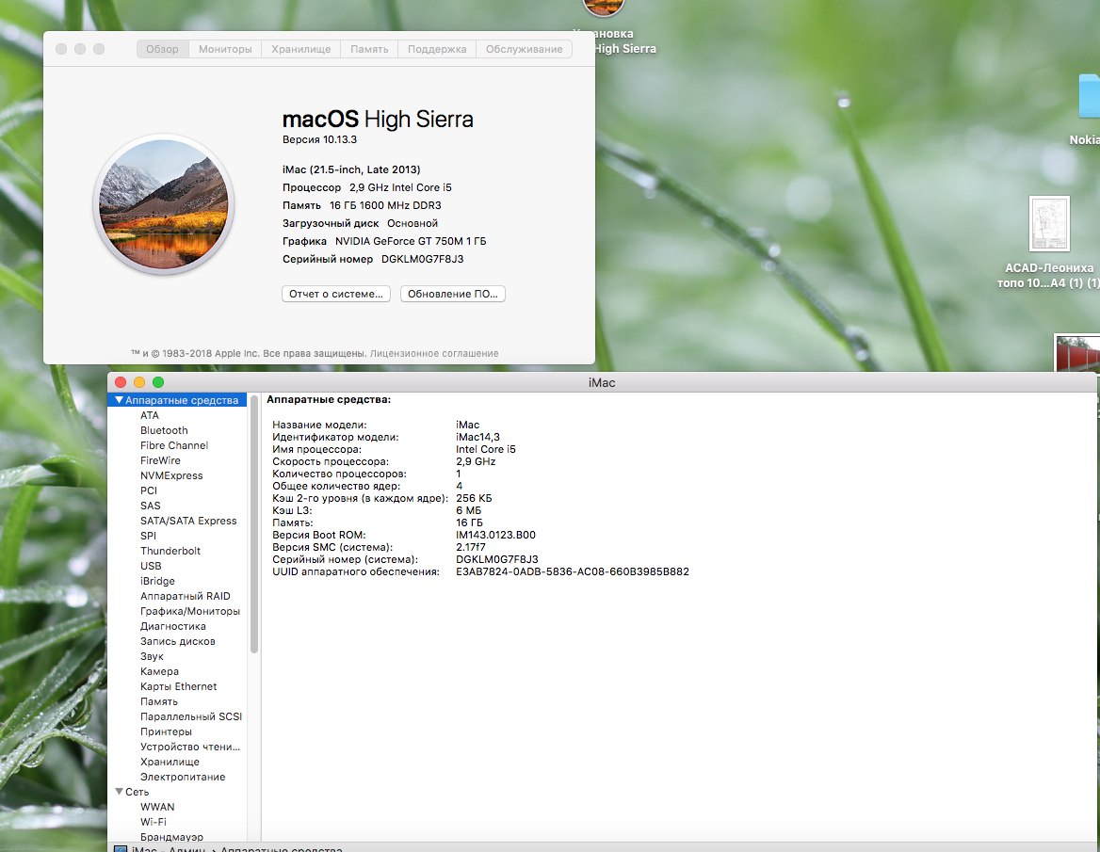Select Электропитание in the sidebar
The image size is (1100, 852).
point(183,777)
